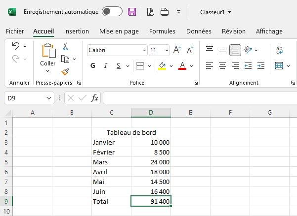Viewport: 297px width, 216px height.
Task: Toggle underline S formatting
Action: [x=119, y=66]
